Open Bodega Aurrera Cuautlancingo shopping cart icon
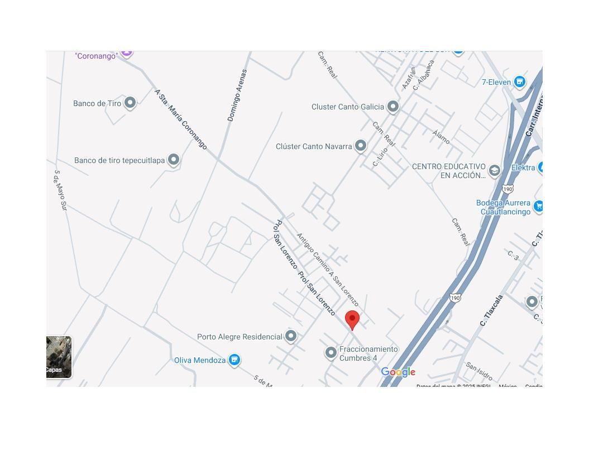 click(539, 206)
